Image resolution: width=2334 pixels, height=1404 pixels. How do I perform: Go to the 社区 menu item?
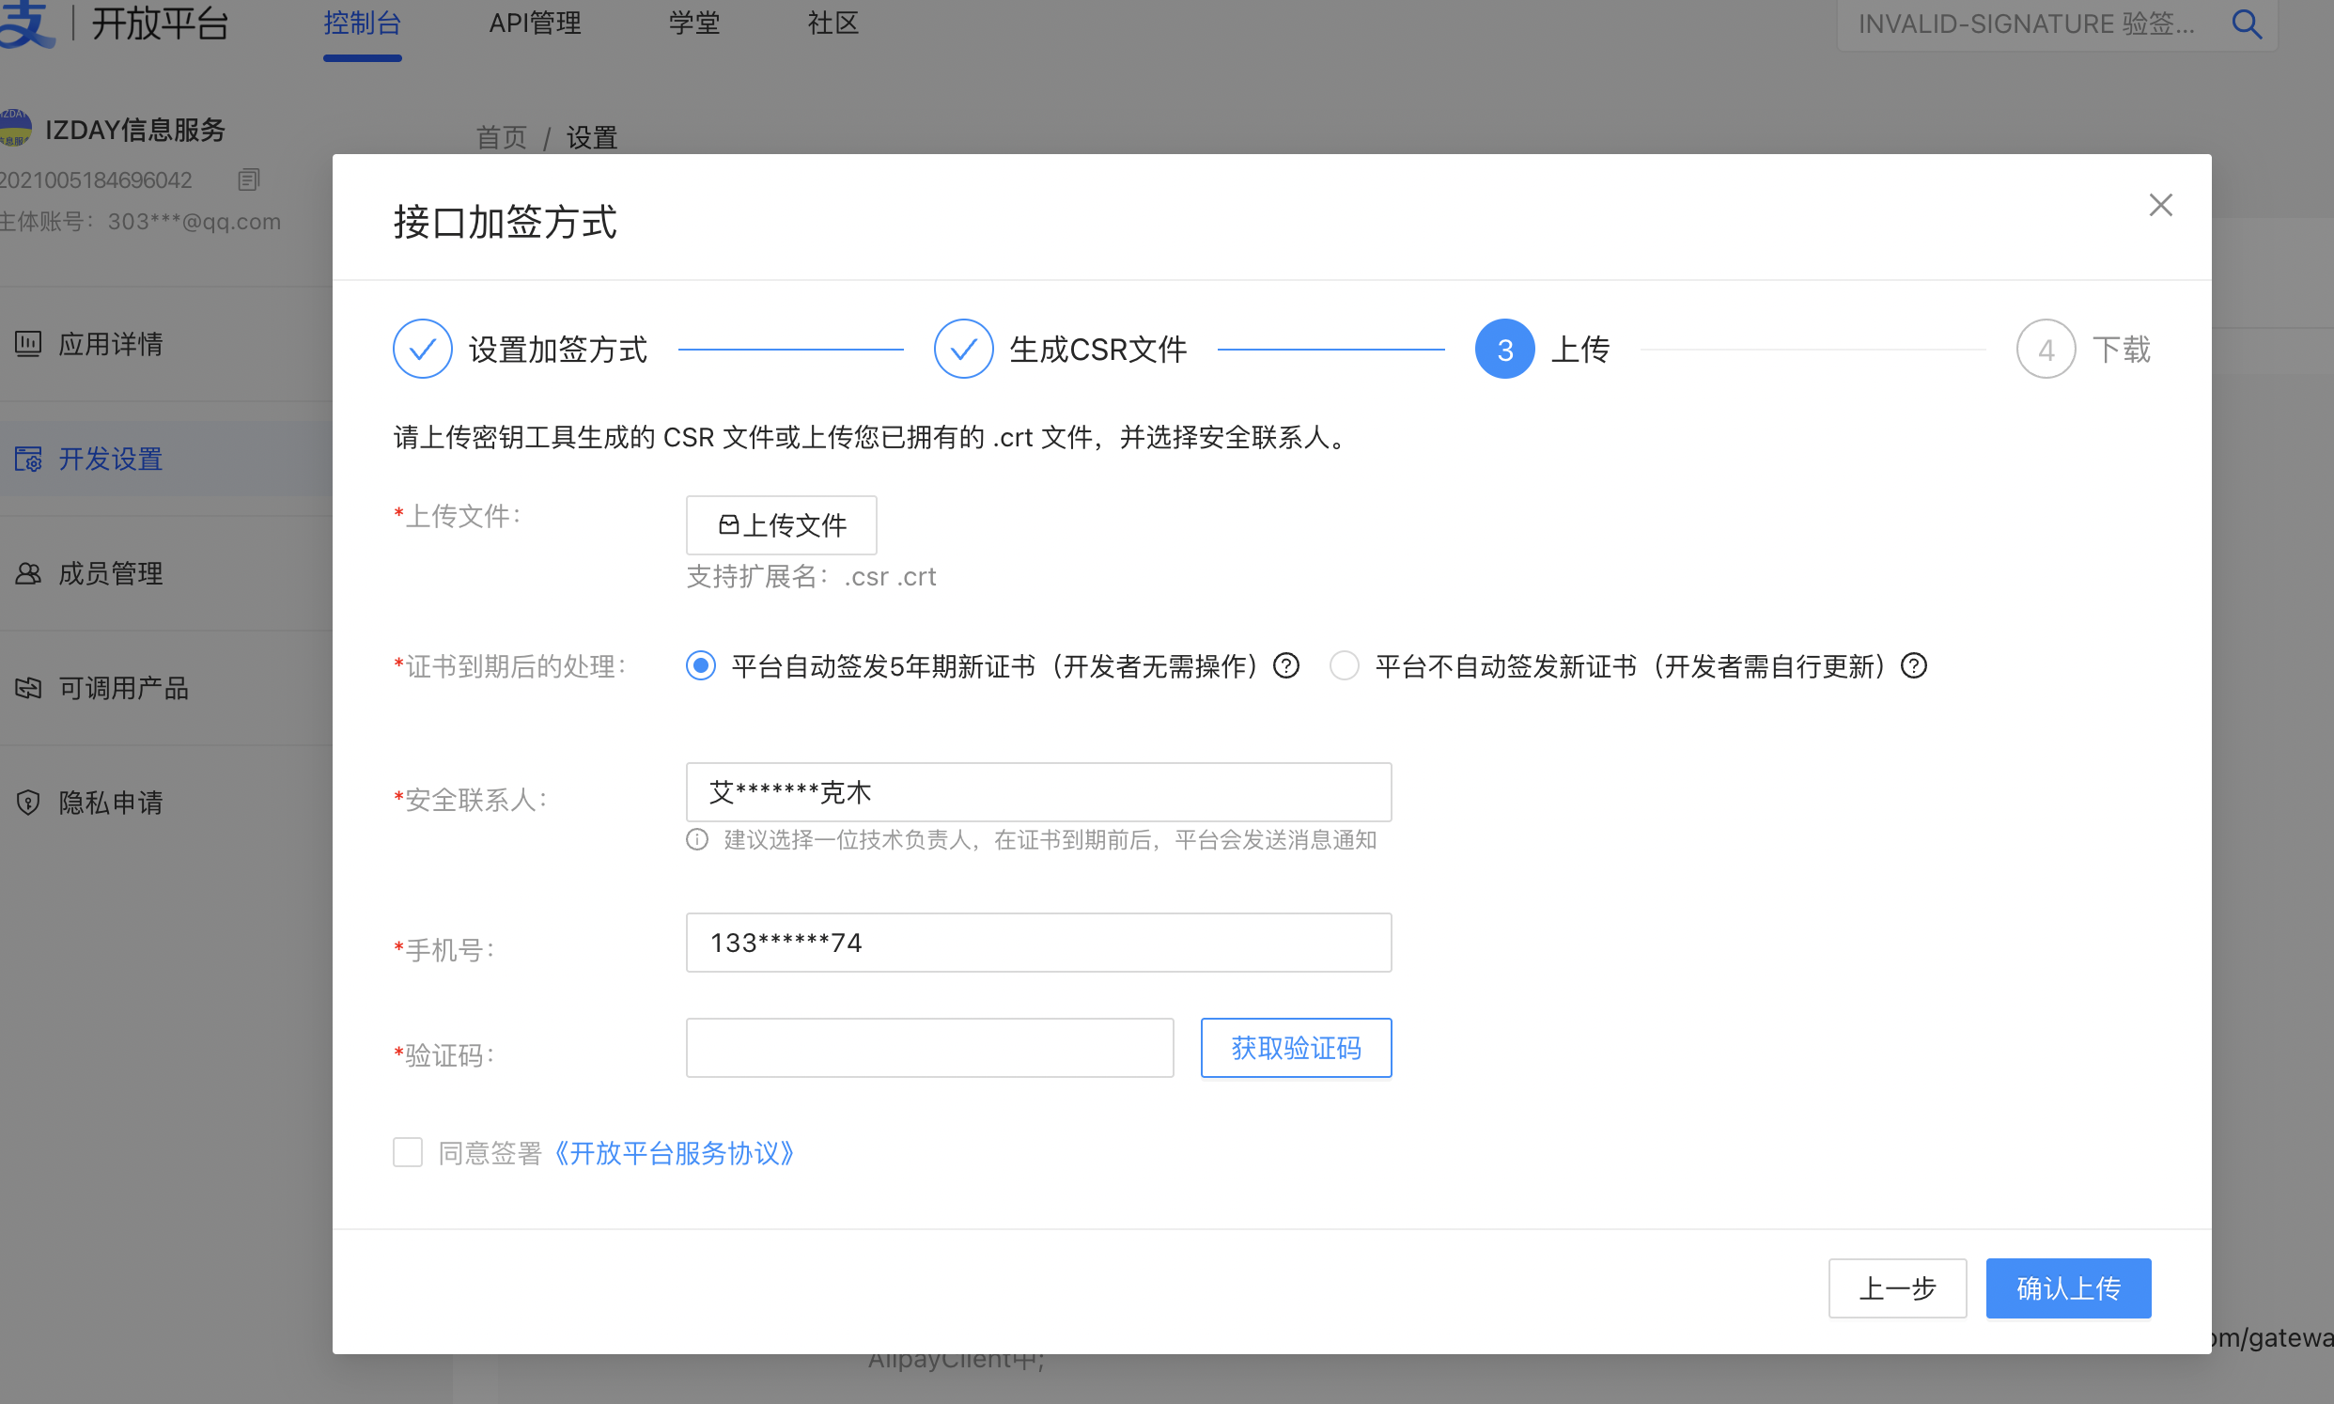pyautogui.click(x=832, y=23)
